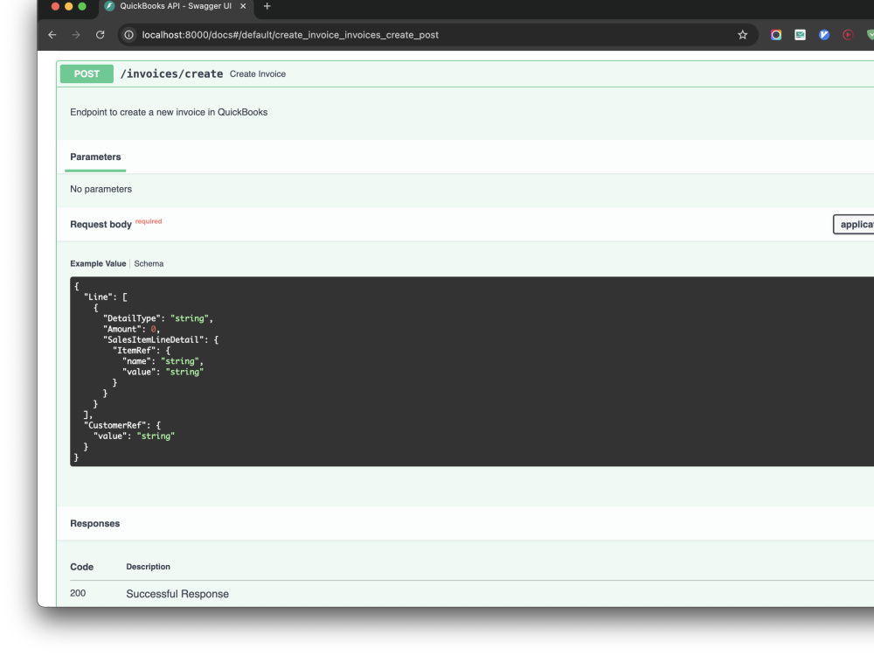Switch to the Example Value view
The image size is (874, 656).
tap(98, 263)
